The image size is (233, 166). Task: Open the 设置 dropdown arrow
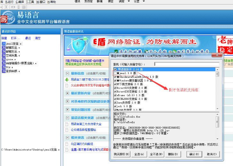tap(144, 1)
